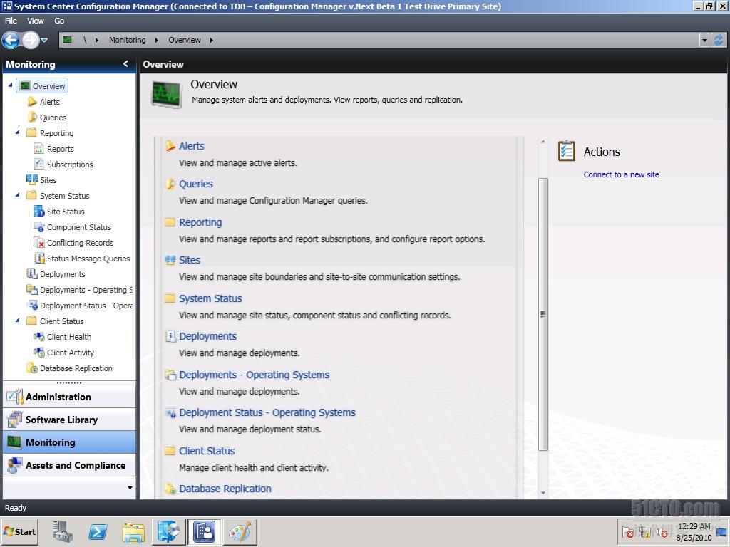
Task: Select Deployments - Operating S tree item
Action: click(x=79, y=290)
